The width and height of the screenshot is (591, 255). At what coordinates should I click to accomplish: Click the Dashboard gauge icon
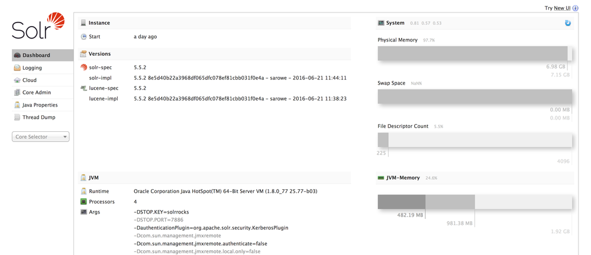pyautogui.click(x=17, y=56)
